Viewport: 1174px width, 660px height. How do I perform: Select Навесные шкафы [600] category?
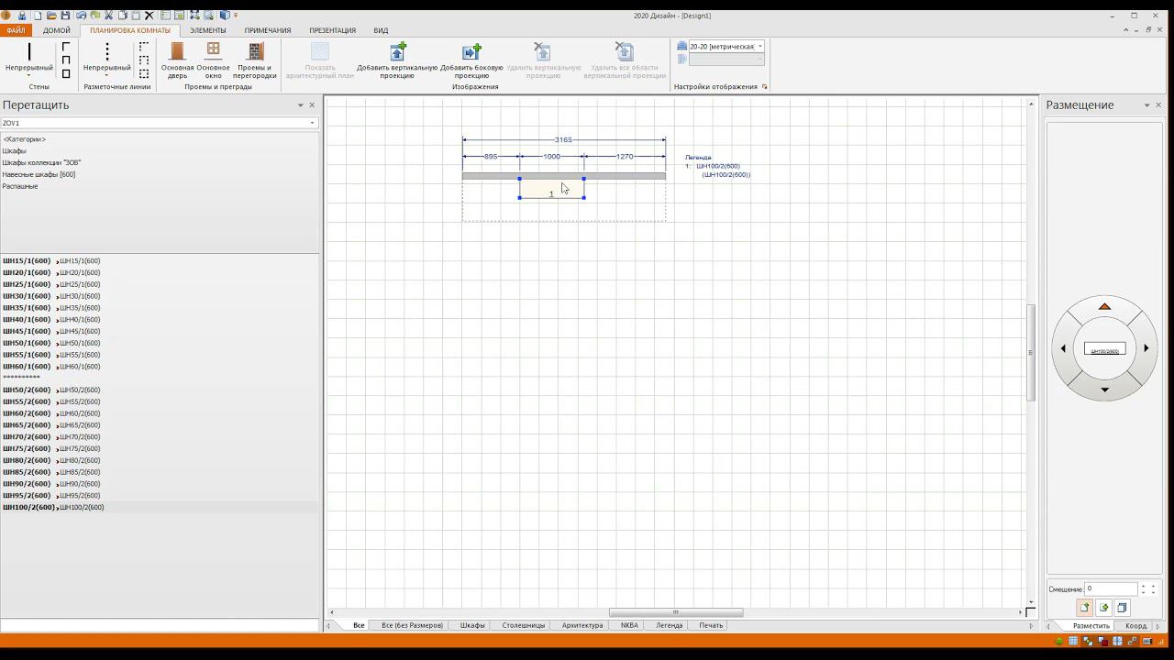pyautogui.click(x=39, y=174)
